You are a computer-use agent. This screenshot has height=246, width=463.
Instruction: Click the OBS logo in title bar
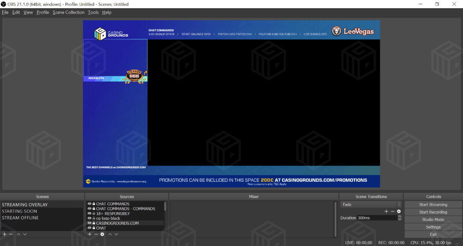(3, 4)
